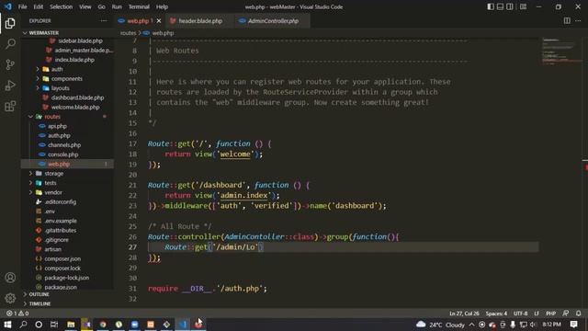Screen dimensions: 588x331
Task: Change encoding via UTF-8 status item
Action: coord(521,314)
